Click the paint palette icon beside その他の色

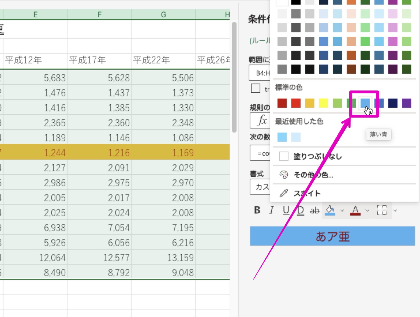[284, 175]
